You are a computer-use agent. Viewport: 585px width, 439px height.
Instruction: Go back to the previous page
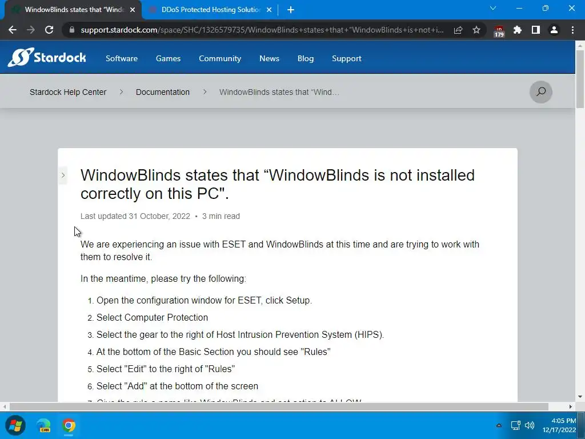pyautogui.click(x=13, y=30)
